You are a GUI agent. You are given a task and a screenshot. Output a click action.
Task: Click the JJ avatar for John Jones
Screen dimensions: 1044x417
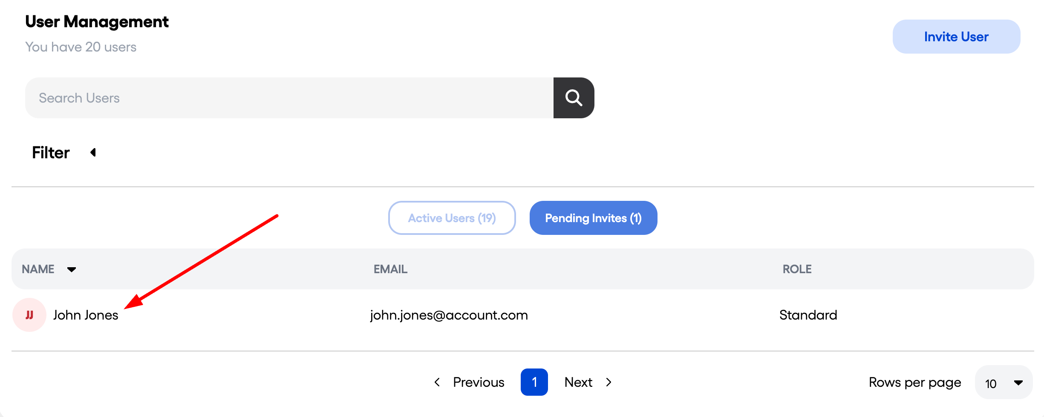pyautogui.click(x=29, y=315)
